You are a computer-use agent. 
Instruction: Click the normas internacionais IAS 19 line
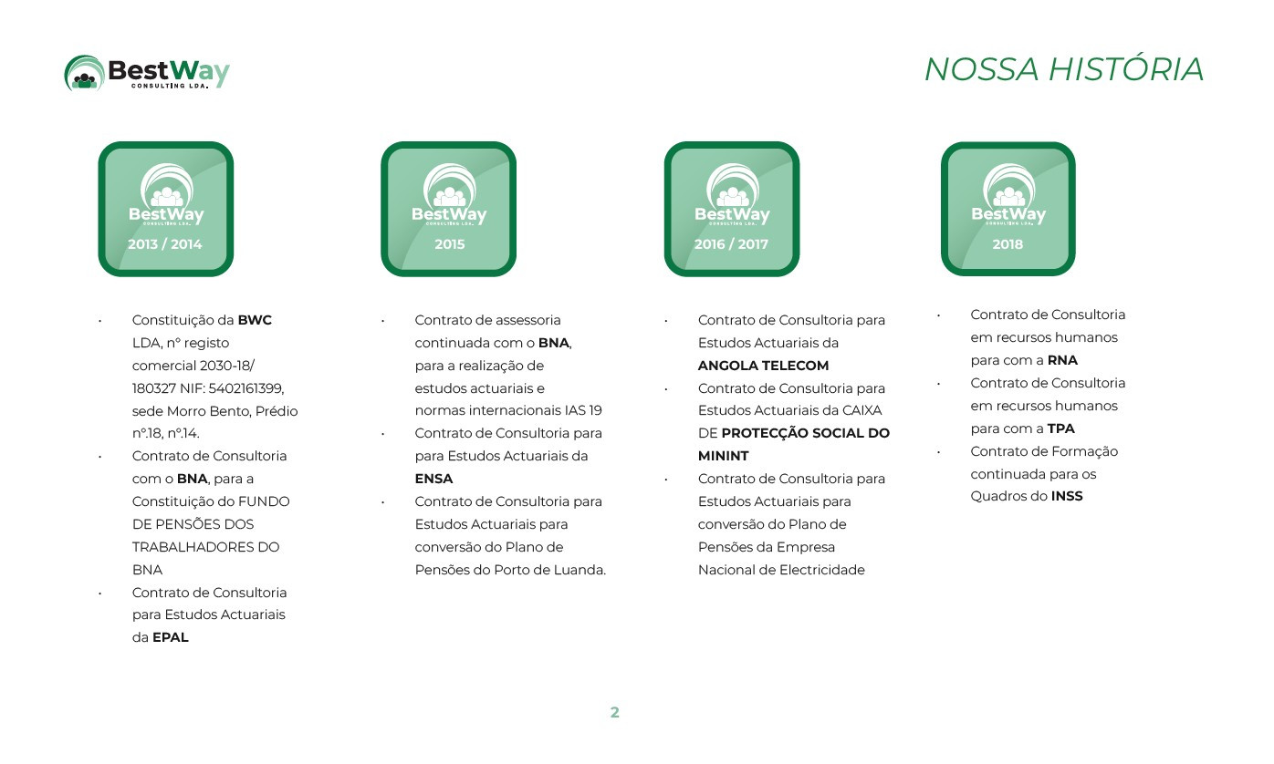[x=508, y=410]
